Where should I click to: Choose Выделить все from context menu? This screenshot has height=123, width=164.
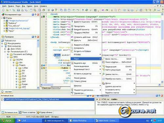click(86, 63)
